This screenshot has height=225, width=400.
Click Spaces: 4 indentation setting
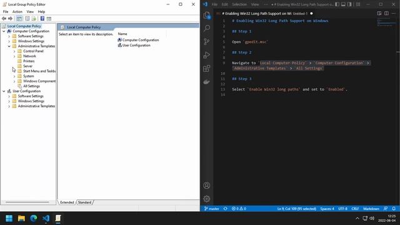tap(327, 209)
